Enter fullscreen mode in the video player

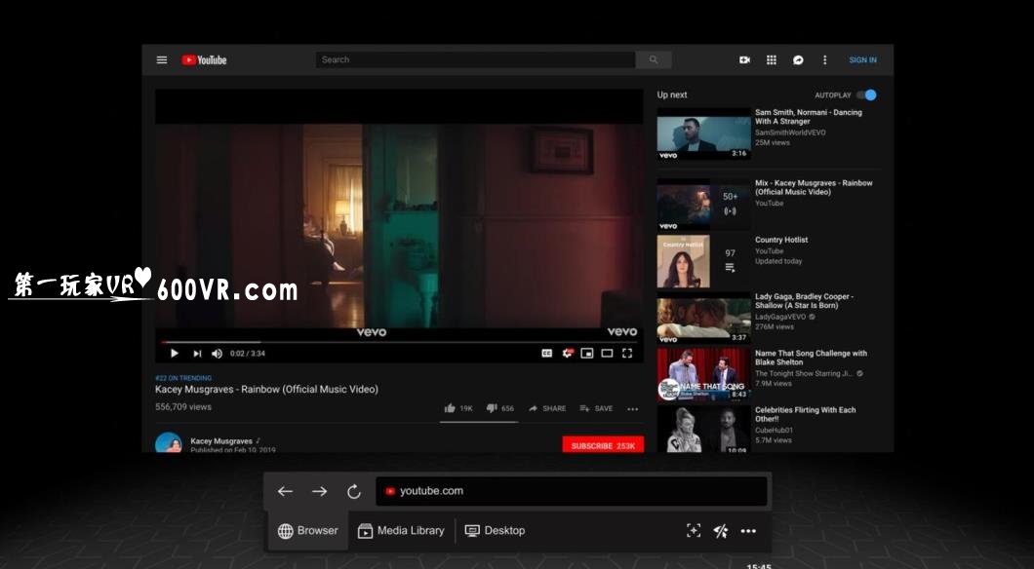pyautogui.click(x=627, y=354)
